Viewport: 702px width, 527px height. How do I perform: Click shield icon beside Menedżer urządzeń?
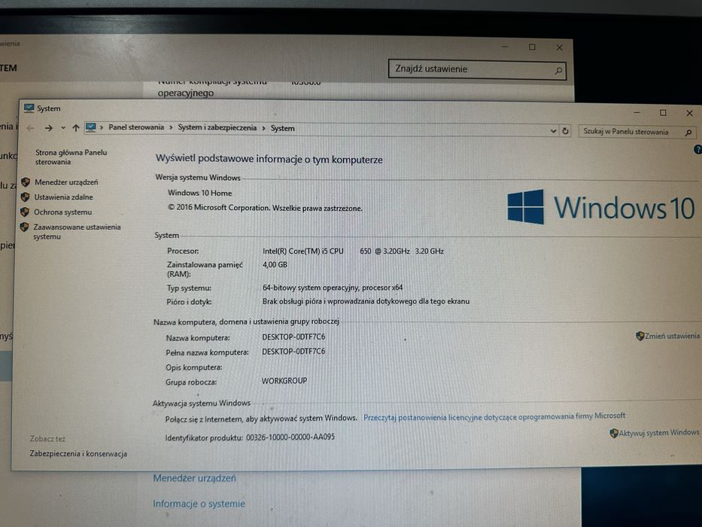[x=26, y=181]
